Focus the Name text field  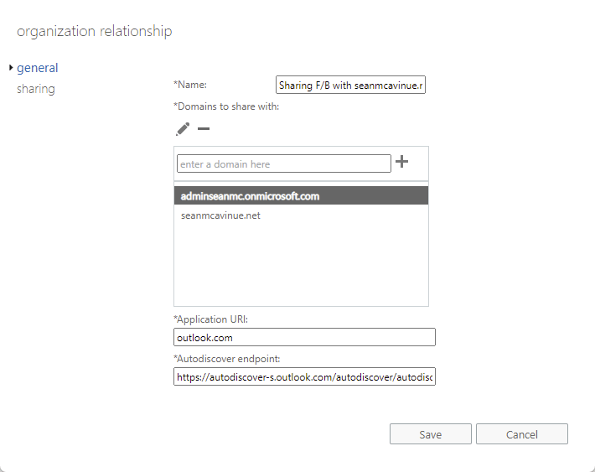[350, 85]
